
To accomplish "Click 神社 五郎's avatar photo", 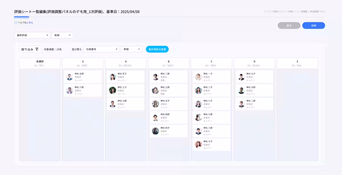I will pos(70,77).
